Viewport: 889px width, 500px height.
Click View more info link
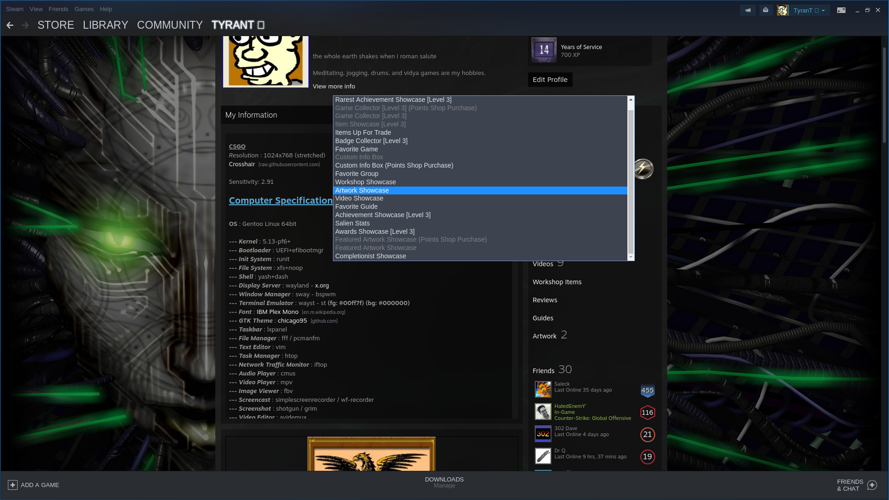click(x=334, y=87)
